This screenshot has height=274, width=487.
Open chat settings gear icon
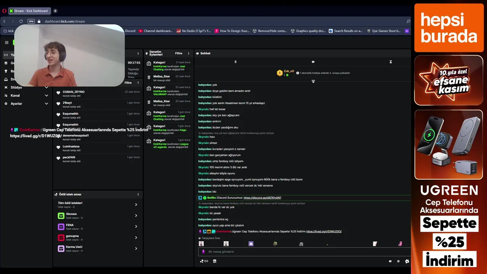coord(398,261)
